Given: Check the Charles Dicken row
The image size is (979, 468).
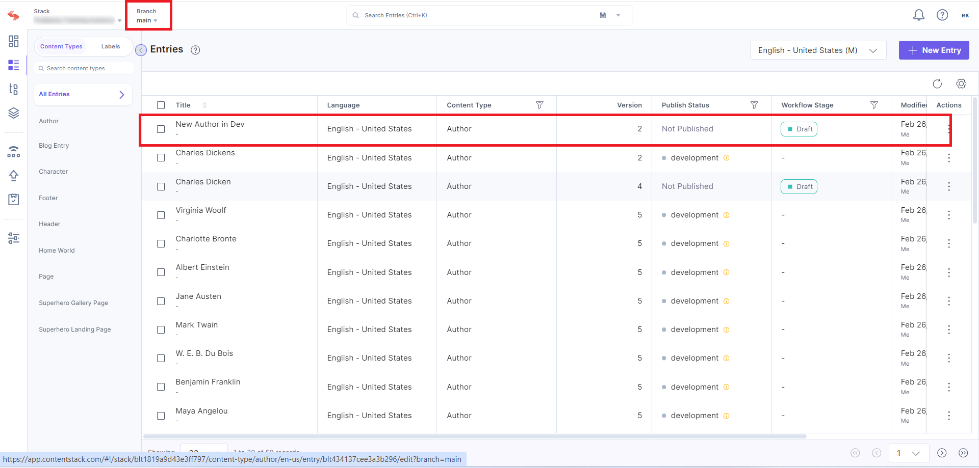Looking at the screenshot, I should [161, 187].
